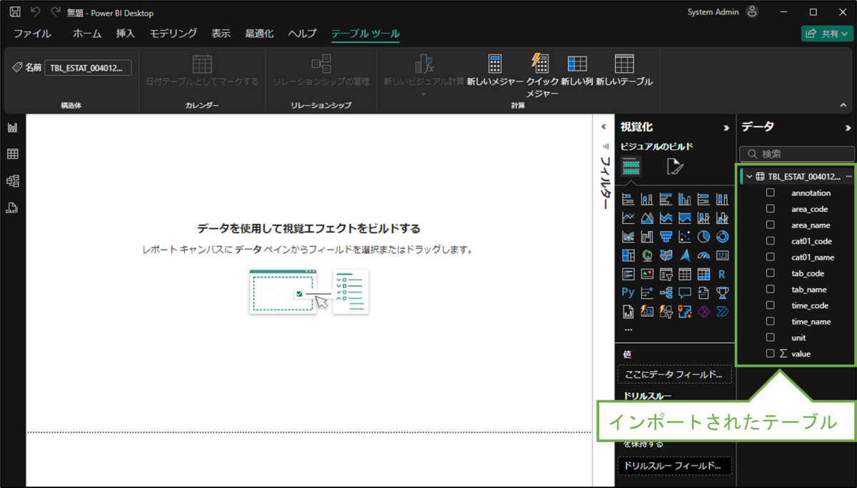Click the System Admin account avatar
Screen dimensions: 857x488
[x=752, y=12]
